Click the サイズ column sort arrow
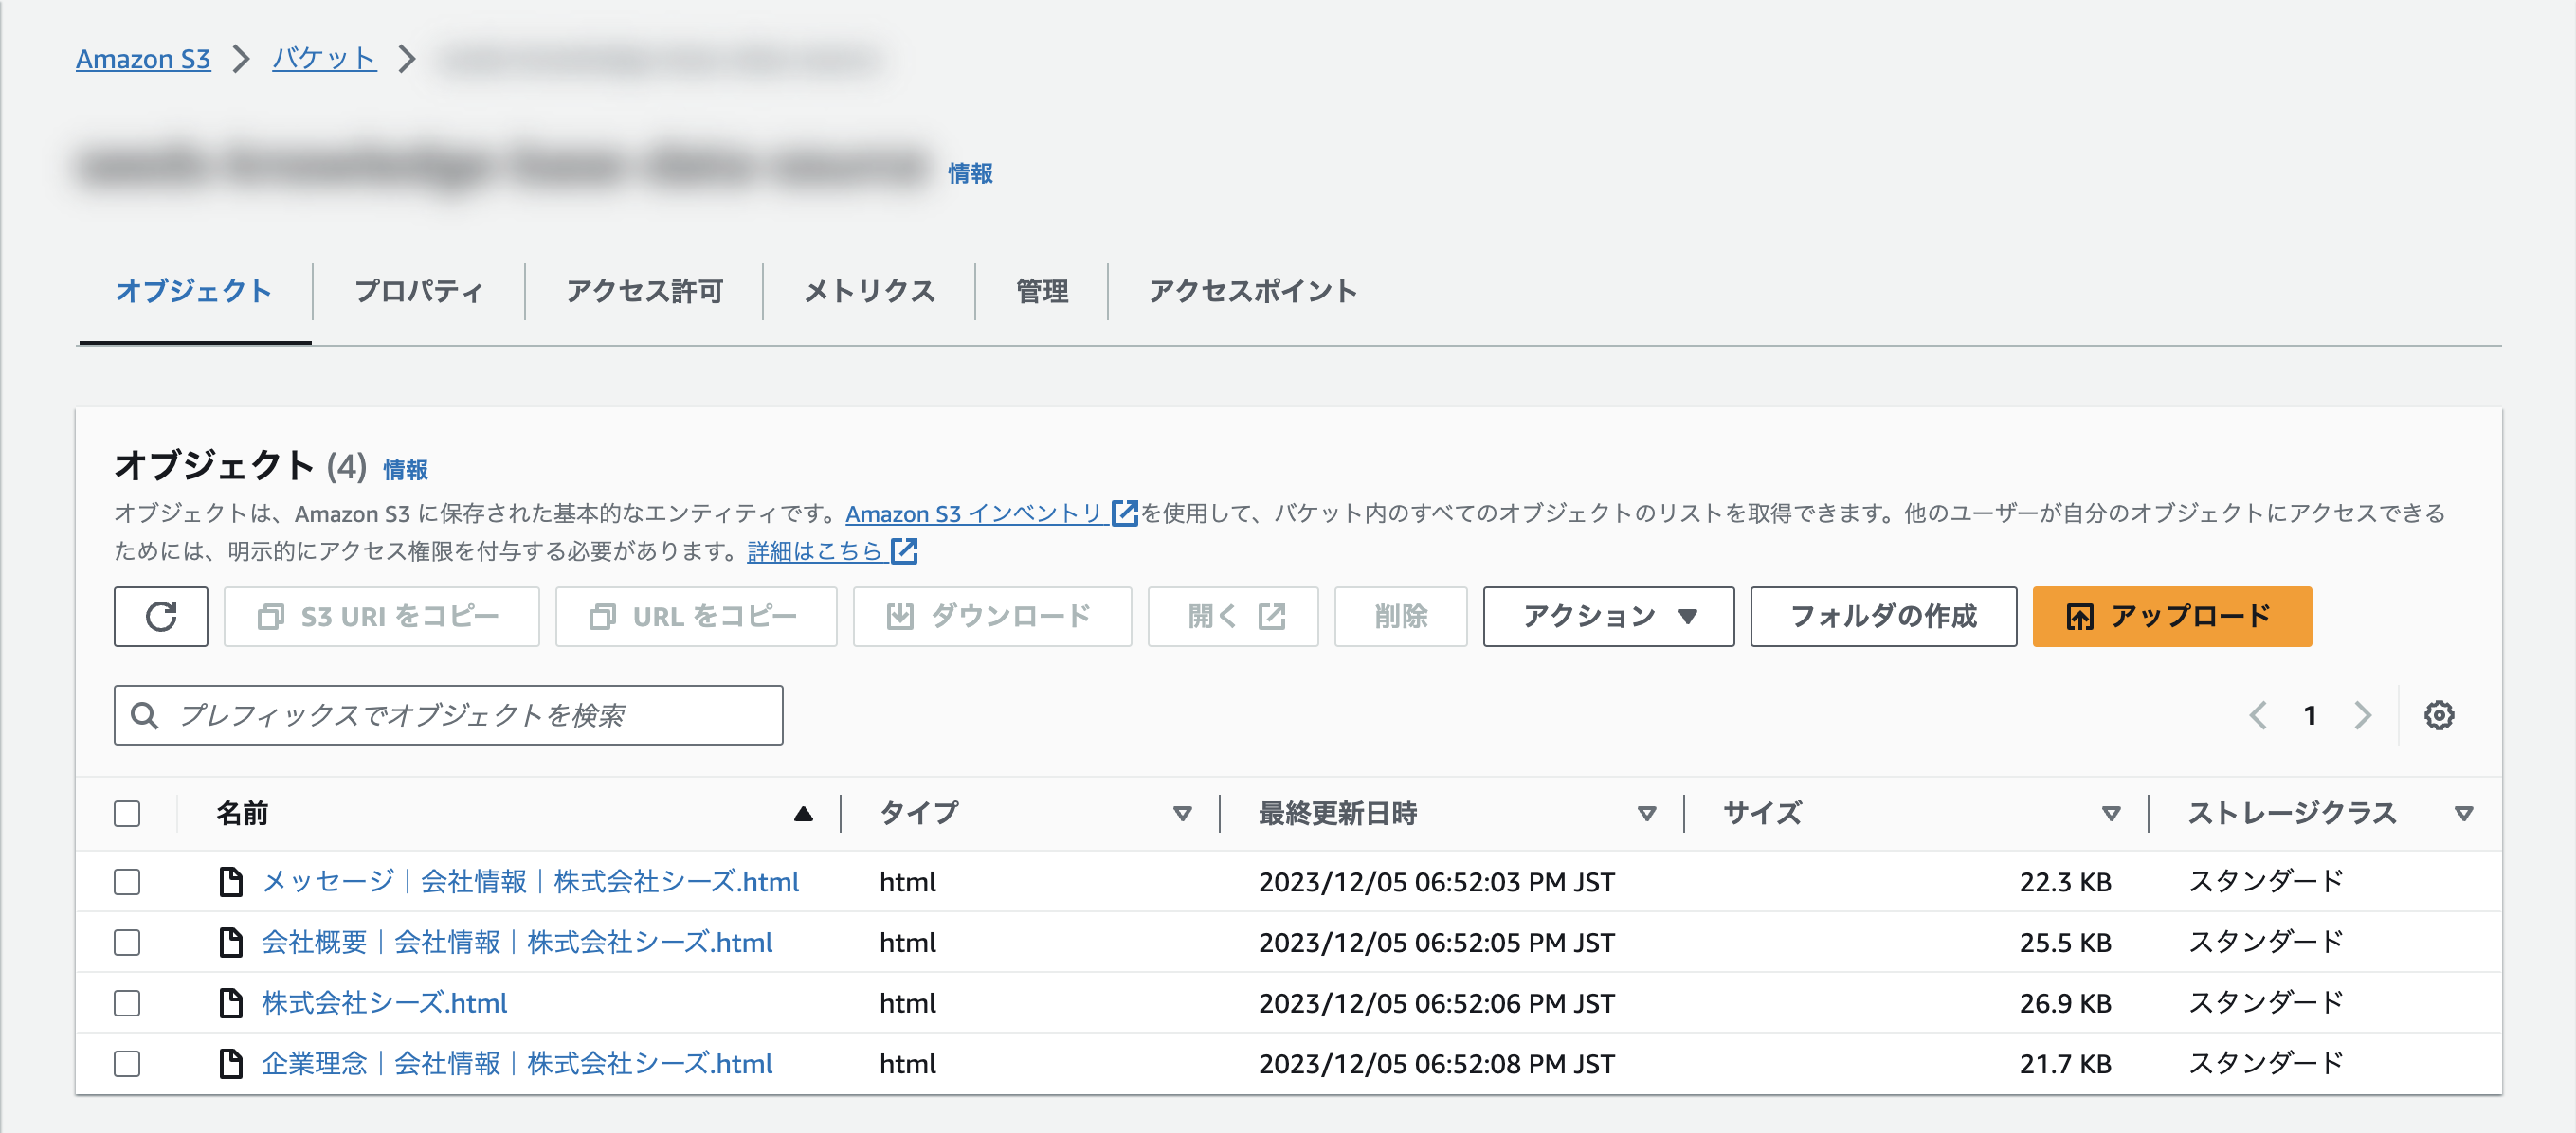The image size is (2576, 1133). 2110,815
